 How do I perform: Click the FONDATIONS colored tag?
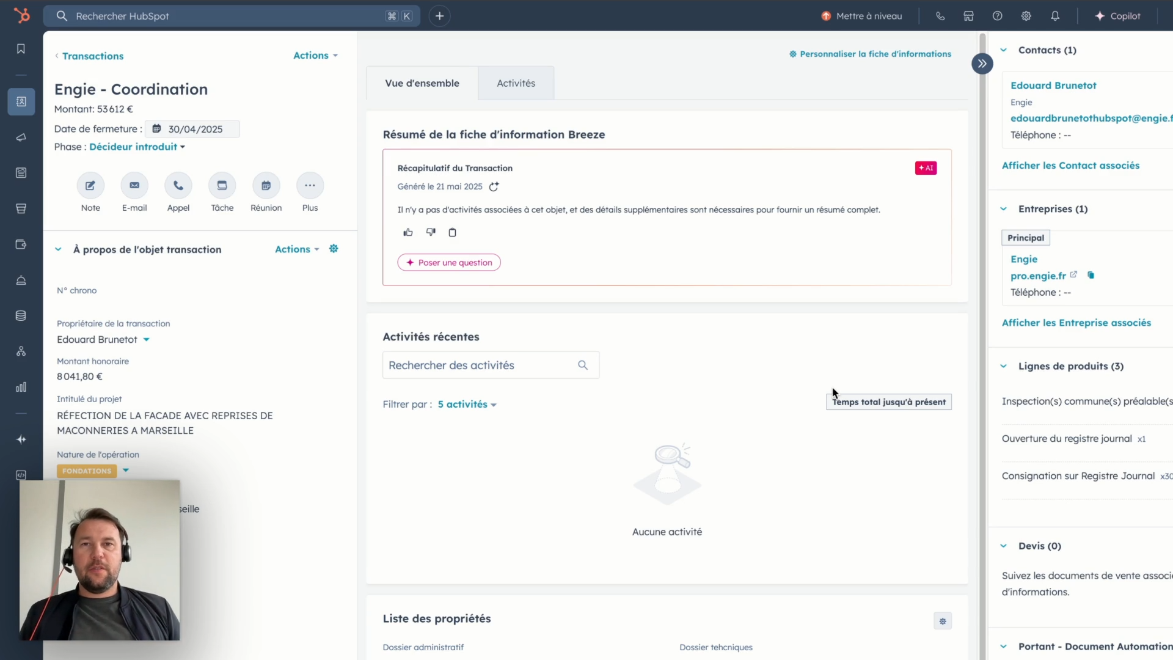pyautogui.click(x=87, y=471)
